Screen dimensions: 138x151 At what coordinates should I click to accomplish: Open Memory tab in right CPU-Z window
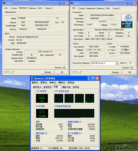pyautogui.click(x=101, y=8)
